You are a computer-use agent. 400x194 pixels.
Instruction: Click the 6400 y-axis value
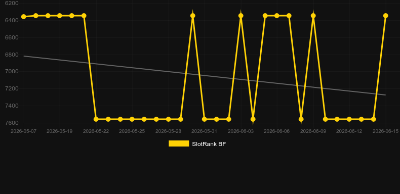point(12,20)
